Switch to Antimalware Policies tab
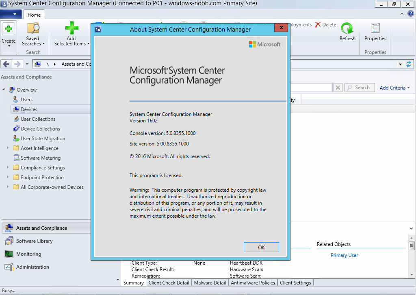The height and width of the screenshot is (295, 416). pos(253,283)
